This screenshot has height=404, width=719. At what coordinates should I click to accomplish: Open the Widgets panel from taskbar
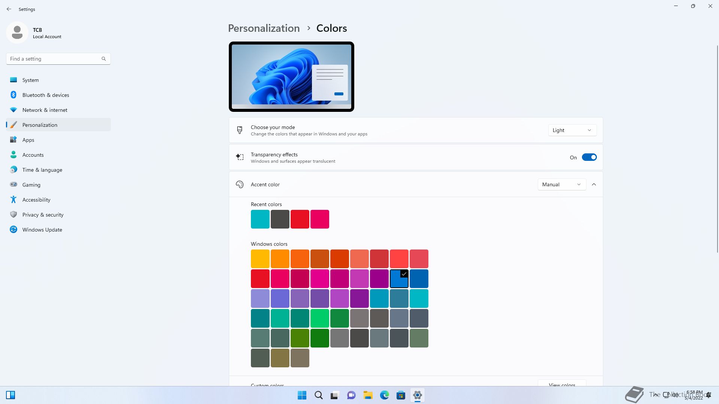[x=10, y=395]
